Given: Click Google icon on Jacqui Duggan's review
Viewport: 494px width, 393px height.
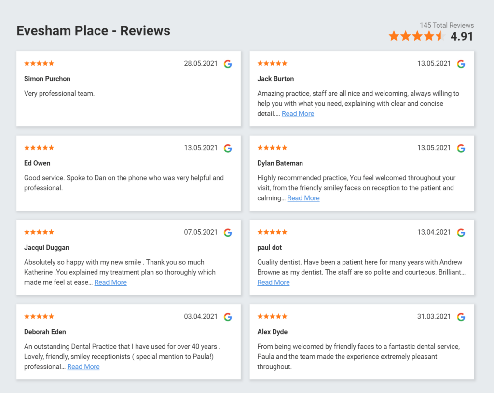Looking at the screenshot, I should coord(228,233).
